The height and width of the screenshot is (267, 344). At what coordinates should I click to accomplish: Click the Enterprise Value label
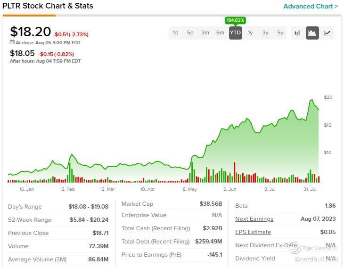coord(144,215)
